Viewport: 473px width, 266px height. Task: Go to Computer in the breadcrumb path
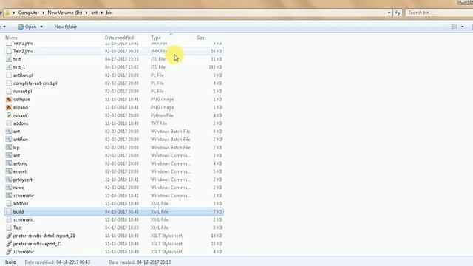click(29, 13)
